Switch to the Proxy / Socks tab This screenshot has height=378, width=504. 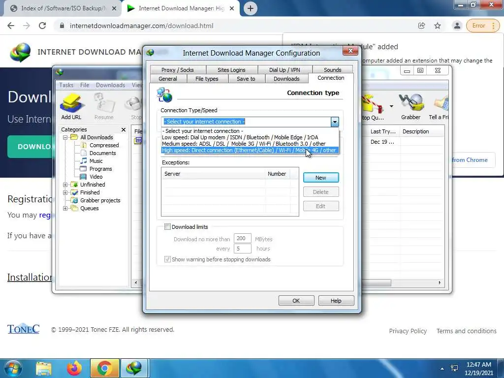point(178,70)
